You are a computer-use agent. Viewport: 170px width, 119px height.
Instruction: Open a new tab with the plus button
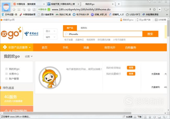pos(119,4)
